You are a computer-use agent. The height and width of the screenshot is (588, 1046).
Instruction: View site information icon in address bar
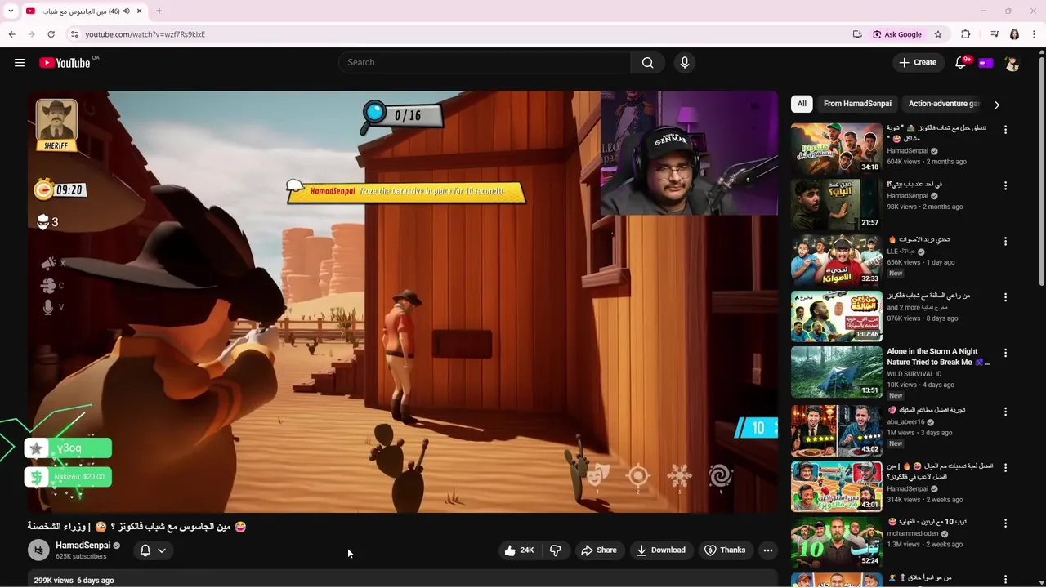click(x=74, y=34)
